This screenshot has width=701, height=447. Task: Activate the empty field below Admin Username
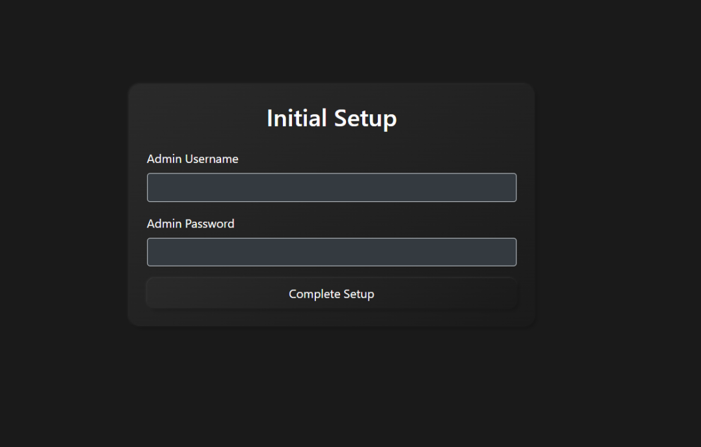[332, 187]
